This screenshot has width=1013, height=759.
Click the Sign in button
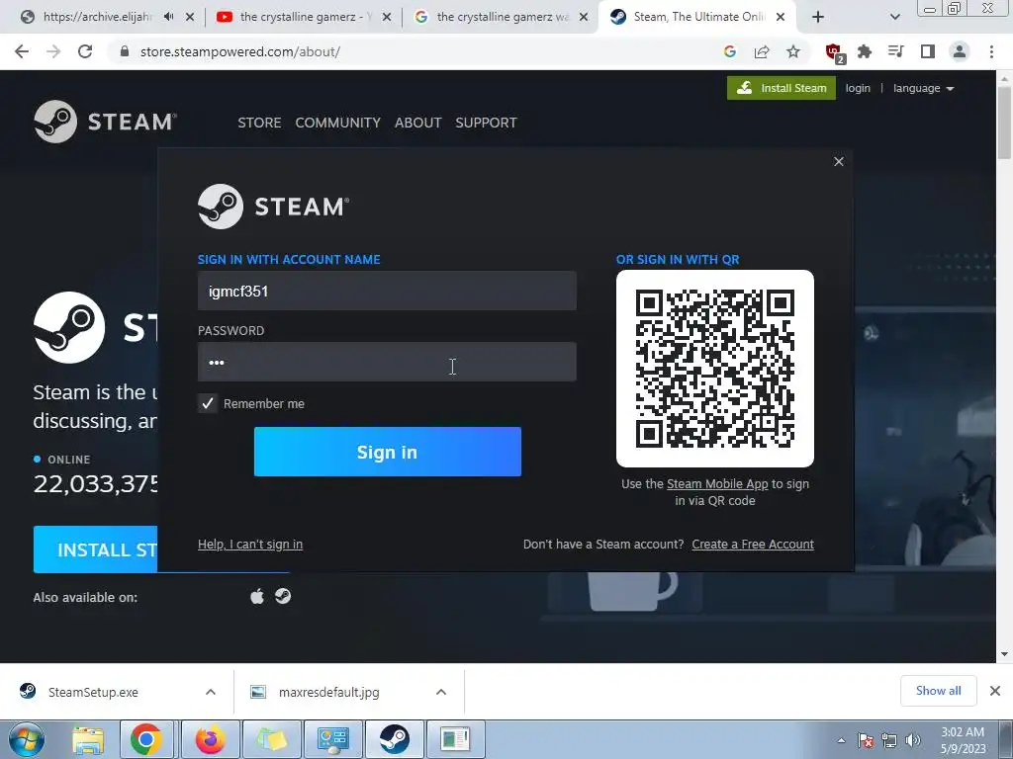(x=388, y=452)
